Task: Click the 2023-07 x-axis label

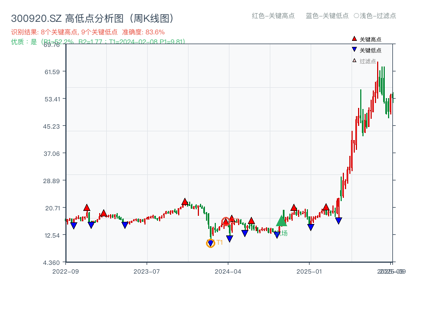Action: (147, 271)
